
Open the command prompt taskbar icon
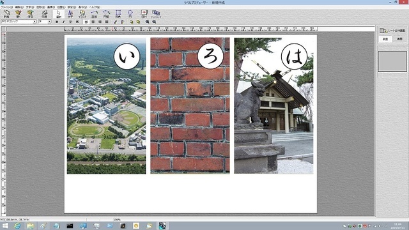70,226
